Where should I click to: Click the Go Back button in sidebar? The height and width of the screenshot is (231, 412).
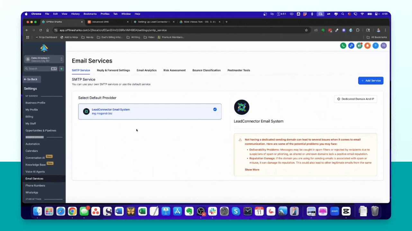tap(32, 79)
